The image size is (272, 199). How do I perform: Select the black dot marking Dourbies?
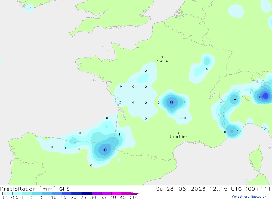[178, 133]
